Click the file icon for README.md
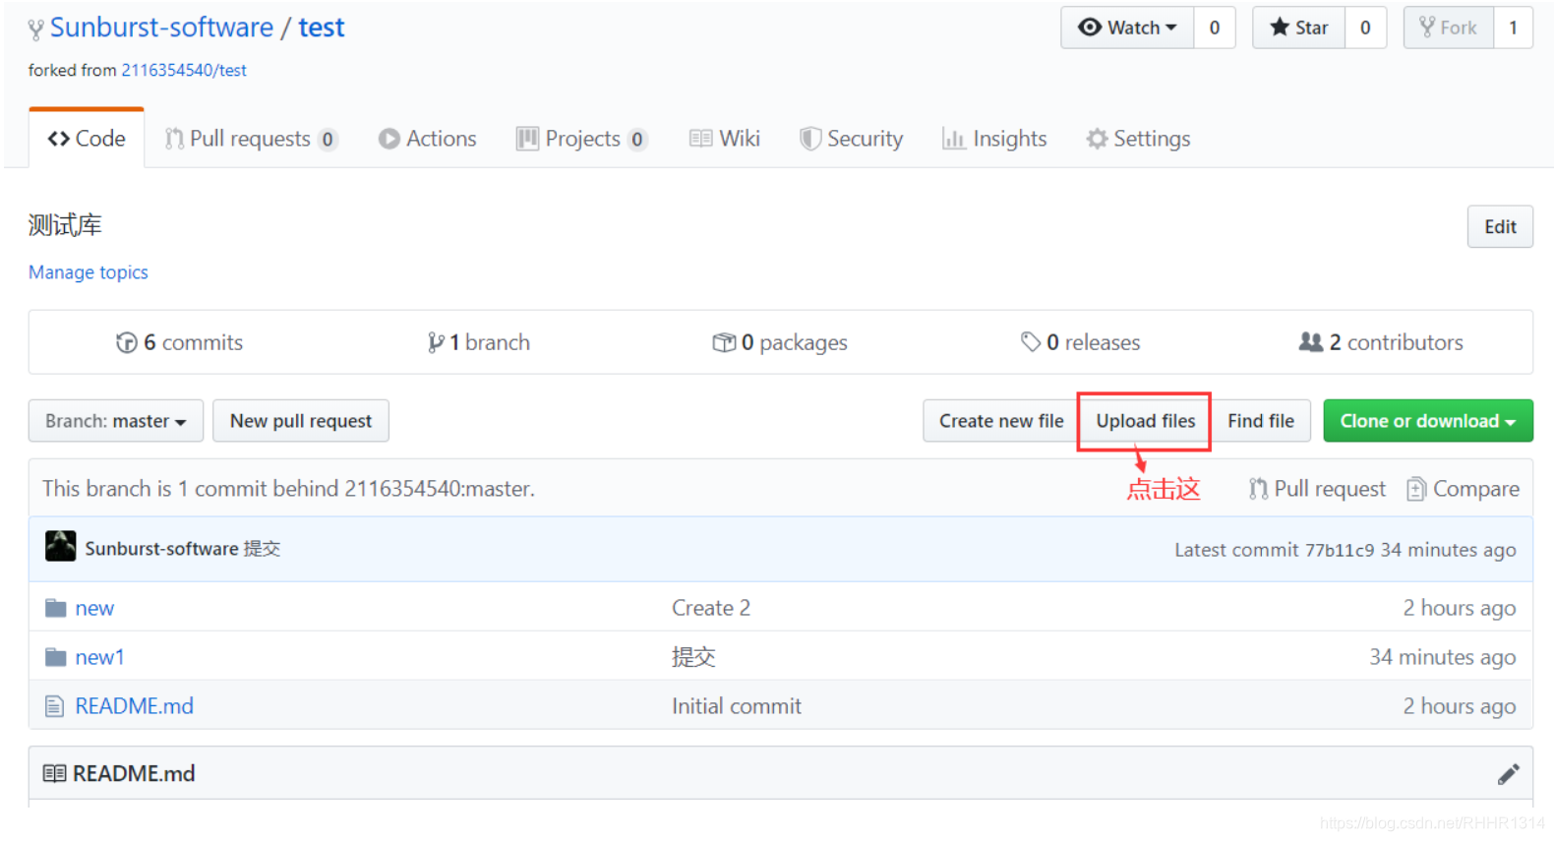This screenshot has width=1554, height=841. coord(55,706)
